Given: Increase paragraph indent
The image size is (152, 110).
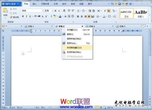Looking at the screenshot, I should click(94, 11).
